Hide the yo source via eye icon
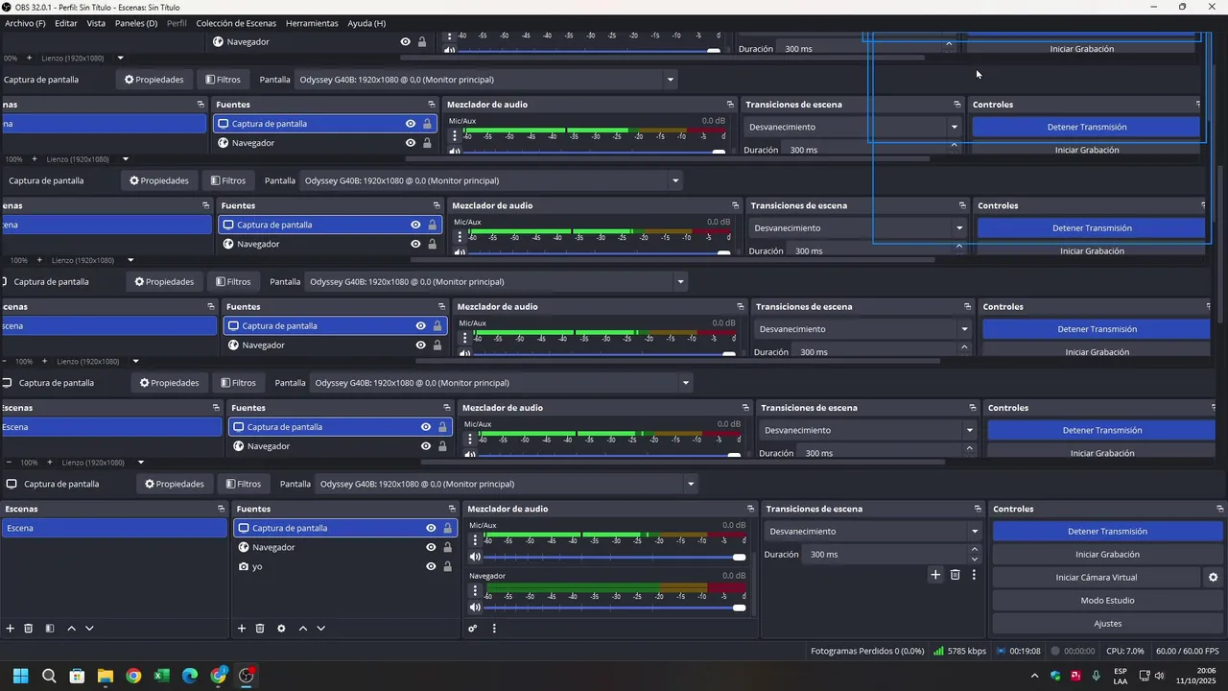Screen dimensions: 1228x691 (x=431, y=566)
